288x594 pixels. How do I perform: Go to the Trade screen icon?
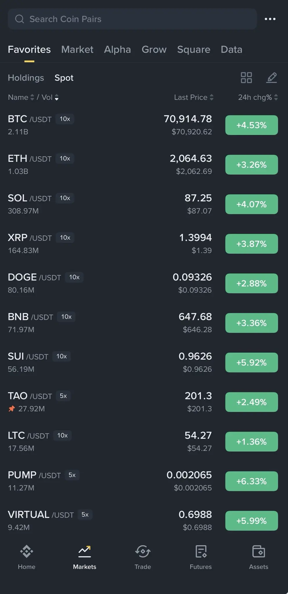142,551
